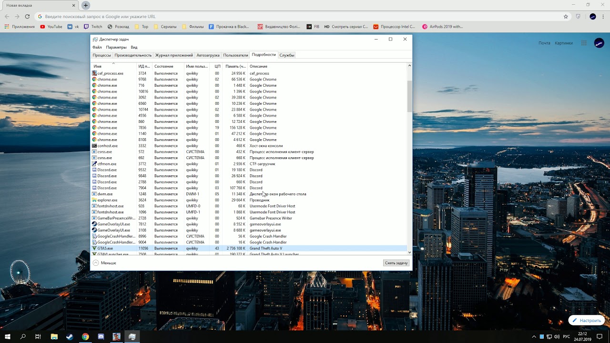Click the dwm.exe process icon
This screenshot has height=343, width=610.
point(94,194)
